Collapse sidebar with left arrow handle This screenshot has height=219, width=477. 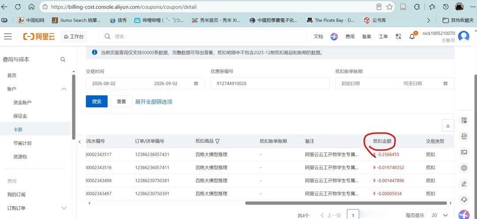click(79, 142)
